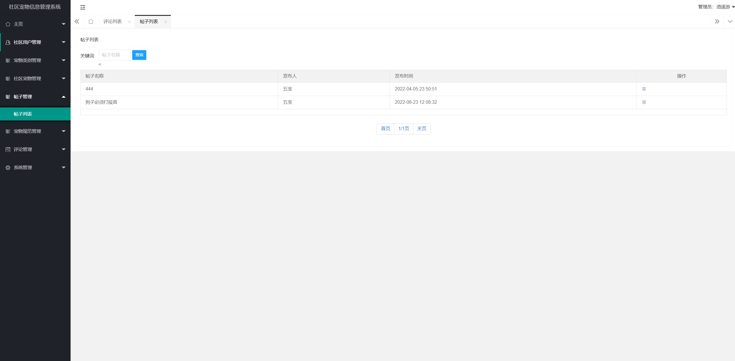735x361 pixels.
Task: Toggle the sidebar collapse icon
Action: [x=83, y=7]
